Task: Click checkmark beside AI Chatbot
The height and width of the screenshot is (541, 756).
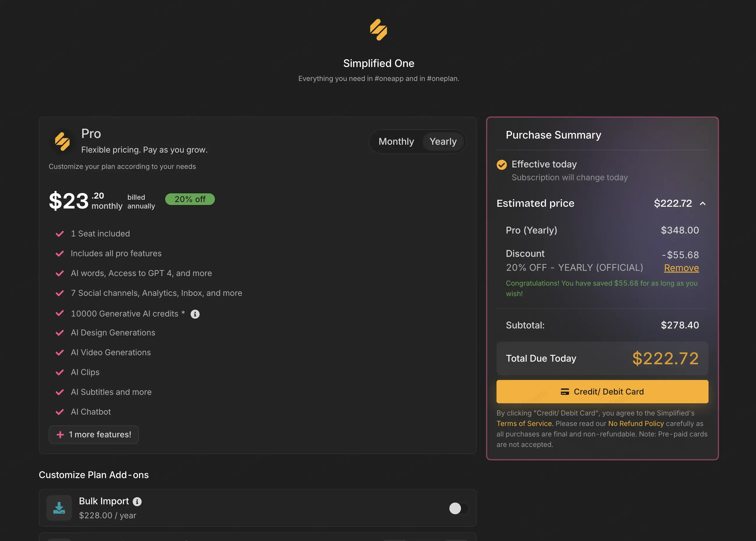Action: click(x=60, y=412)
